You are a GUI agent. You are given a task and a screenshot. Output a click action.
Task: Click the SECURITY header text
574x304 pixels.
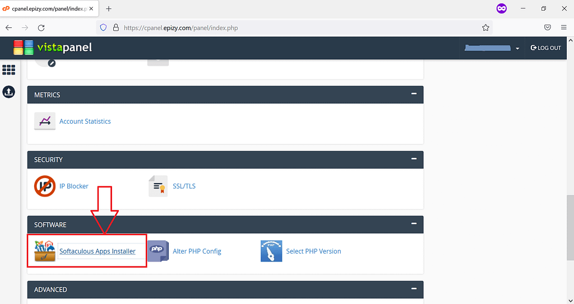48,160
